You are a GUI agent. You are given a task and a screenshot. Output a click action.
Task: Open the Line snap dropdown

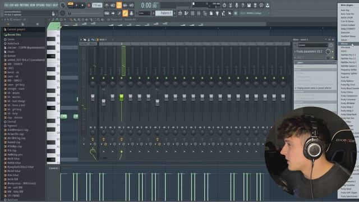pyautogui.click(x=144, y=13)
